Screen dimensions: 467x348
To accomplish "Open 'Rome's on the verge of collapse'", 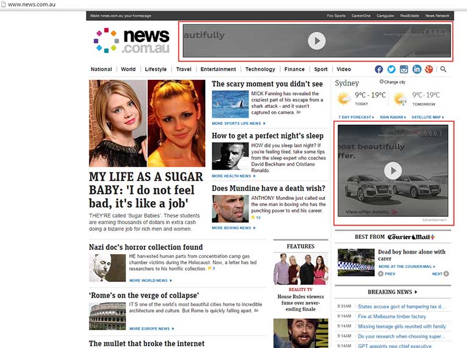I will (144, 296).
